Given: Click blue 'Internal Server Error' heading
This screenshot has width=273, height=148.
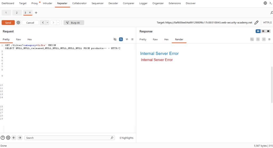Looking at the screenshot, I should [159, 53].
